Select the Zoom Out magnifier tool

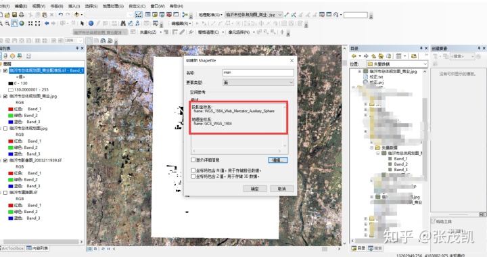tap(7, 23)
